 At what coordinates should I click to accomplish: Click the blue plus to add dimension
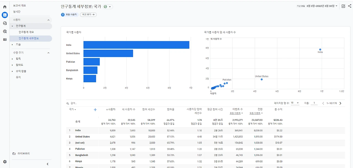tap(95, 110)
